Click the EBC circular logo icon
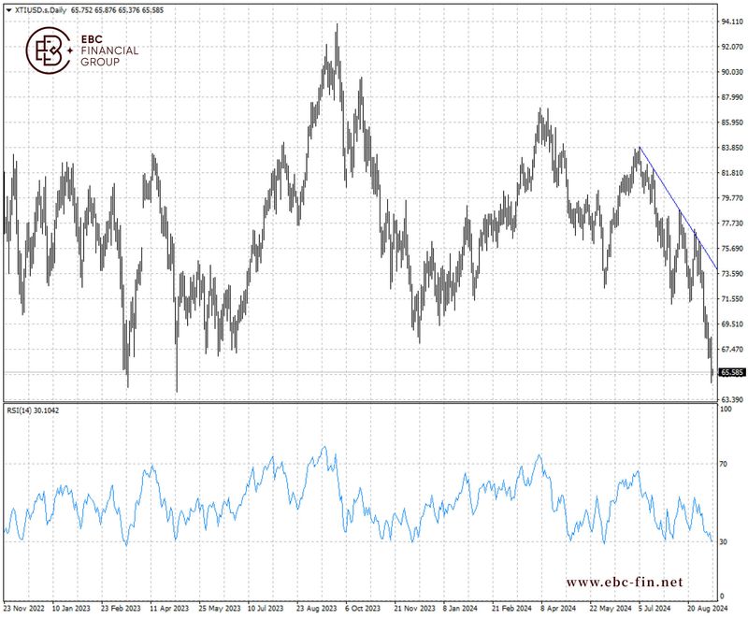Viewport: 748px width, 619px height. pos(49,50)
